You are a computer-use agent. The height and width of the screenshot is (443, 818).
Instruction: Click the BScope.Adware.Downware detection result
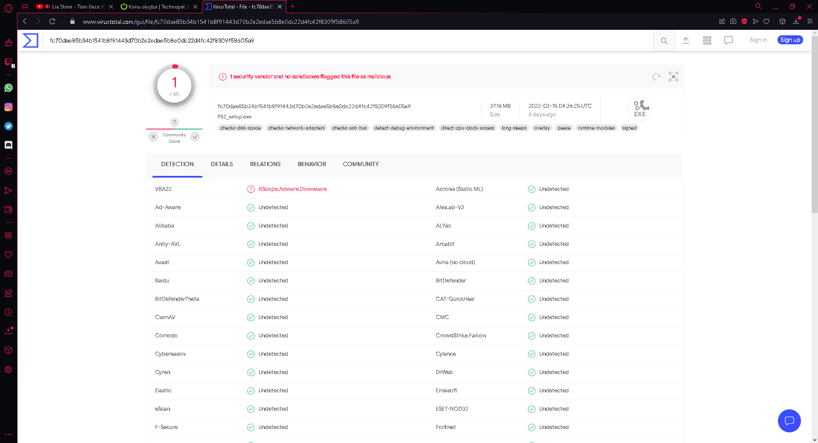pos(293,189)
